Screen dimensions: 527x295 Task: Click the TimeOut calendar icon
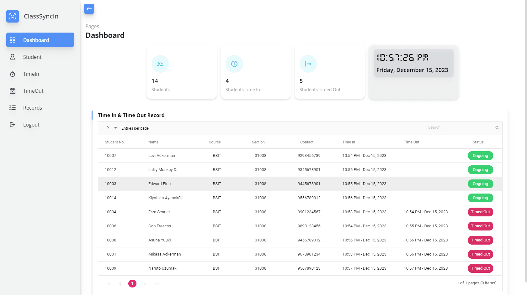point(13,91)
